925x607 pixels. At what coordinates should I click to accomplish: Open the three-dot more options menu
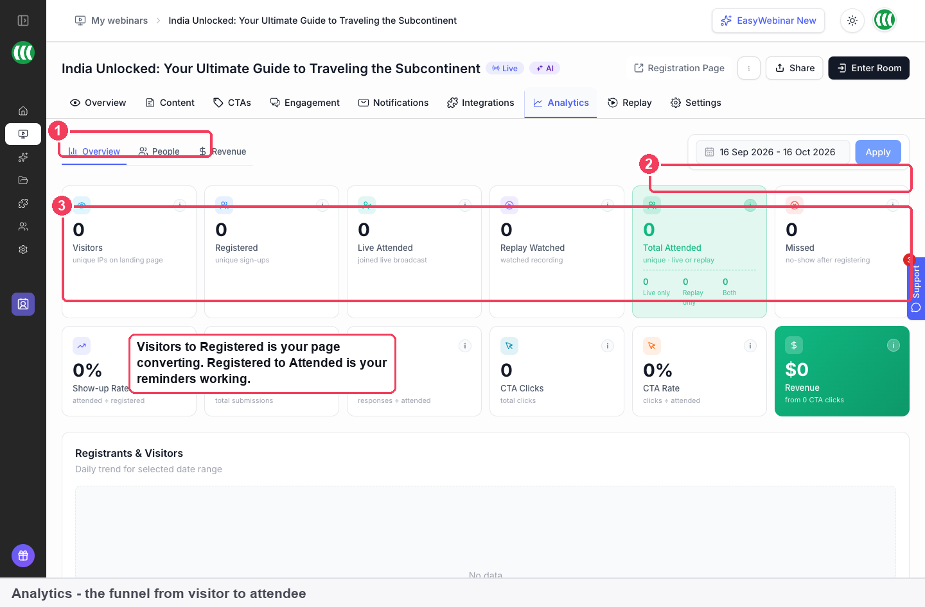pos(749,68)
